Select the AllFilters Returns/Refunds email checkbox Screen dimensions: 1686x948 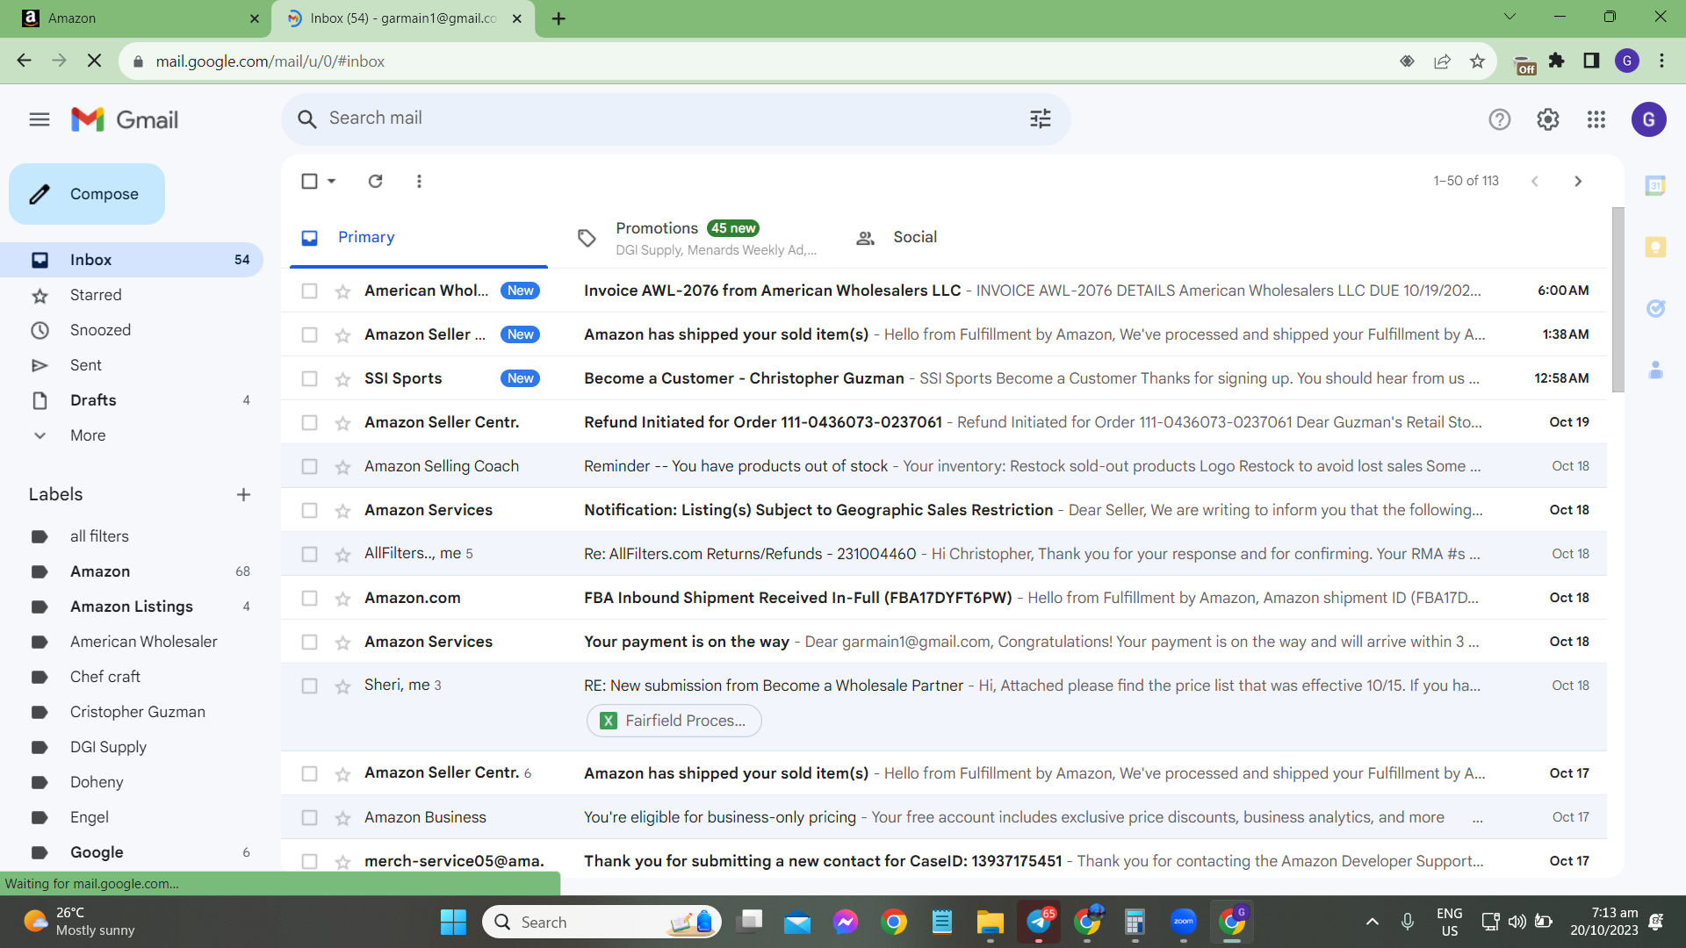point(309,554)
